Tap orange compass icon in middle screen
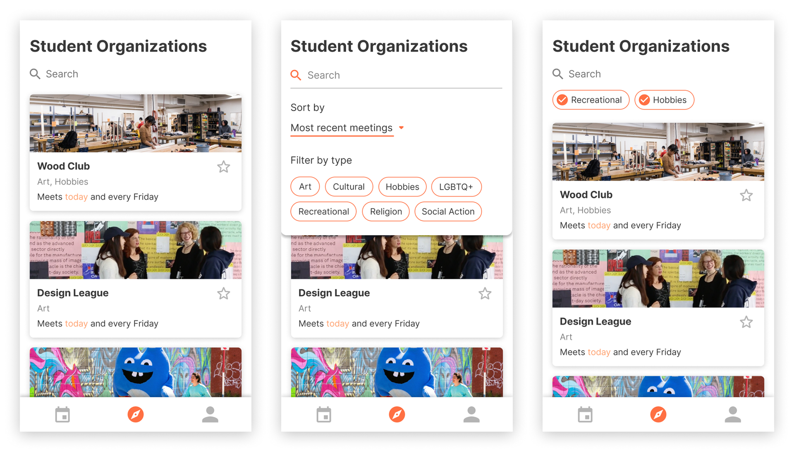Image resolution: width=794 pixels, height=452 pixels. coord(397,414)
